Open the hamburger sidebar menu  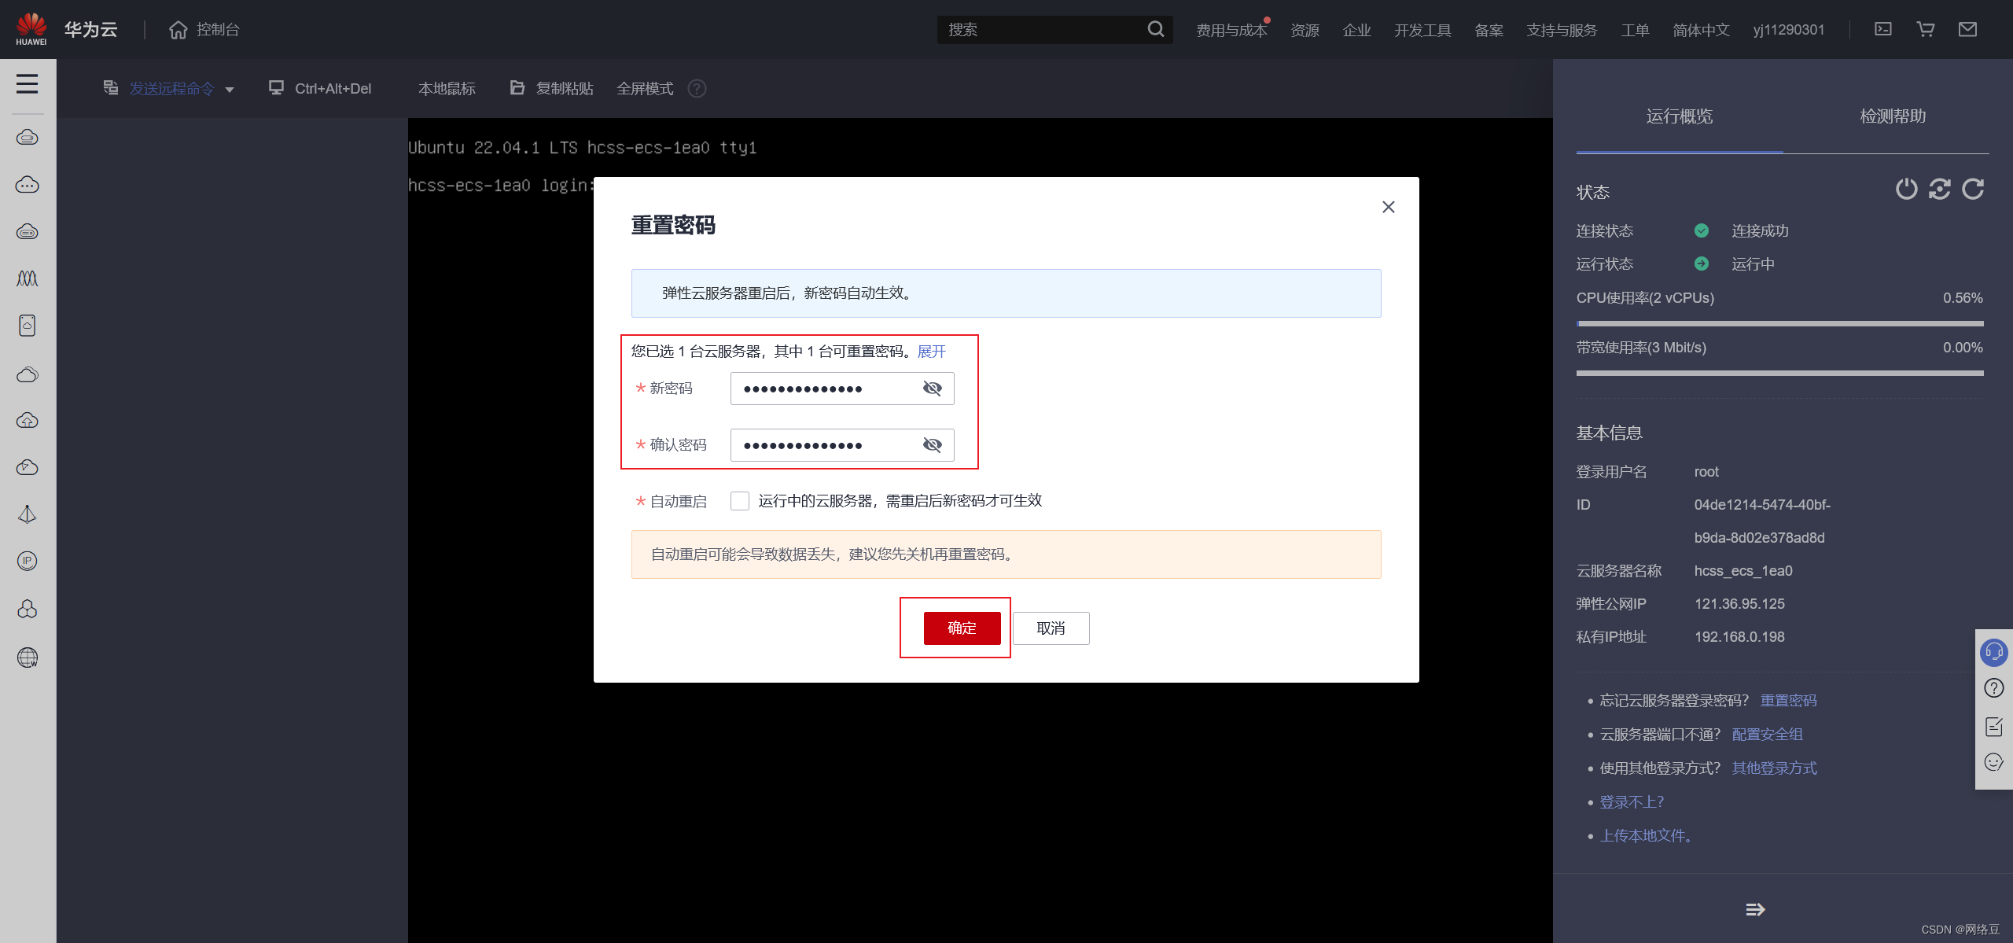click(x=27, y=83)
